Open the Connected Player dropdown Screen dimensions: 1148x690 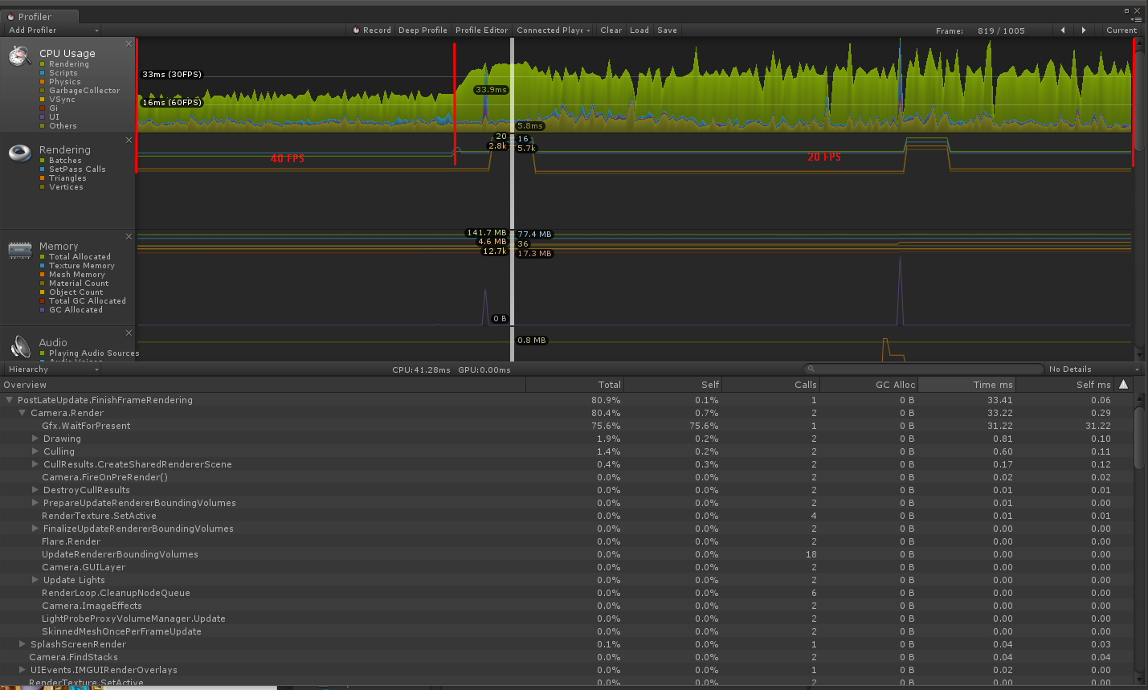click(x=554, y=31)
